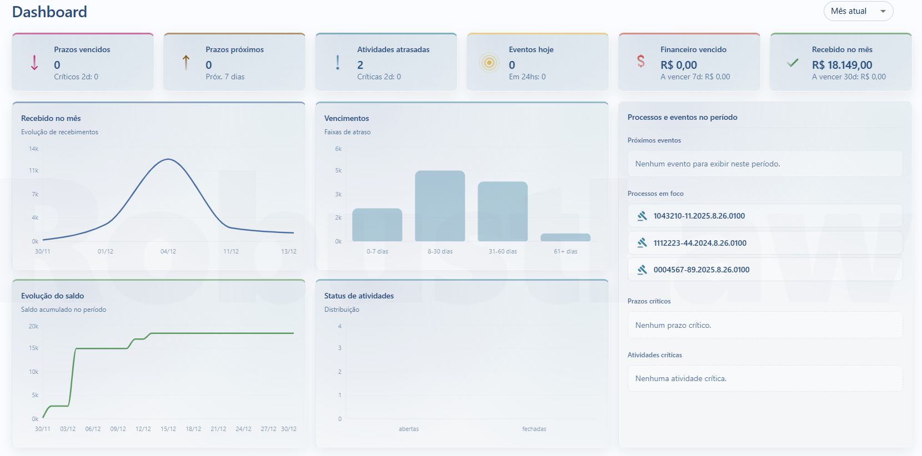
Task: Click the up arrow icon in Prazos próximos
Action: pos(186,63)
